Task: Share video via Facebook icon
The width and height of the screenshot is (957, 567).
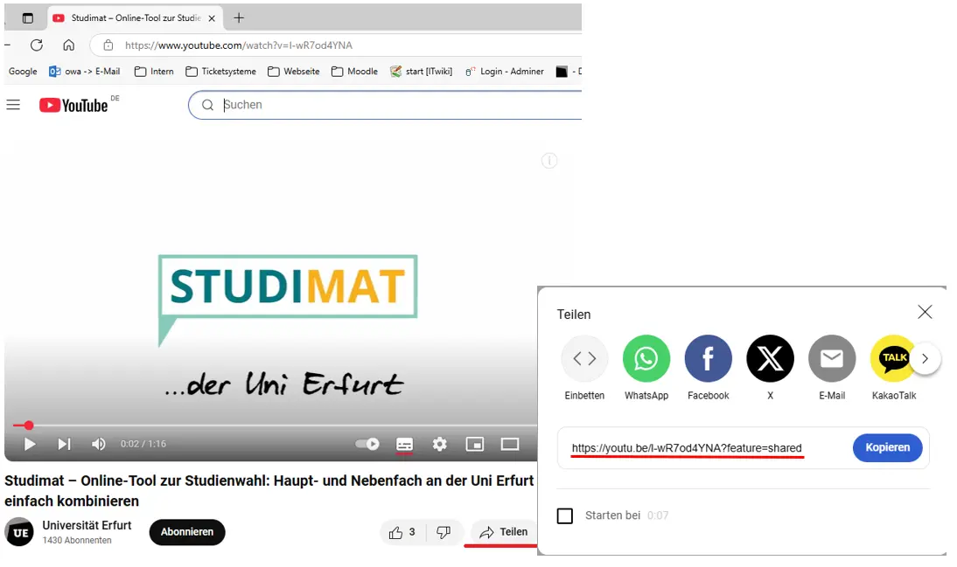Action: tap(708, 359)
